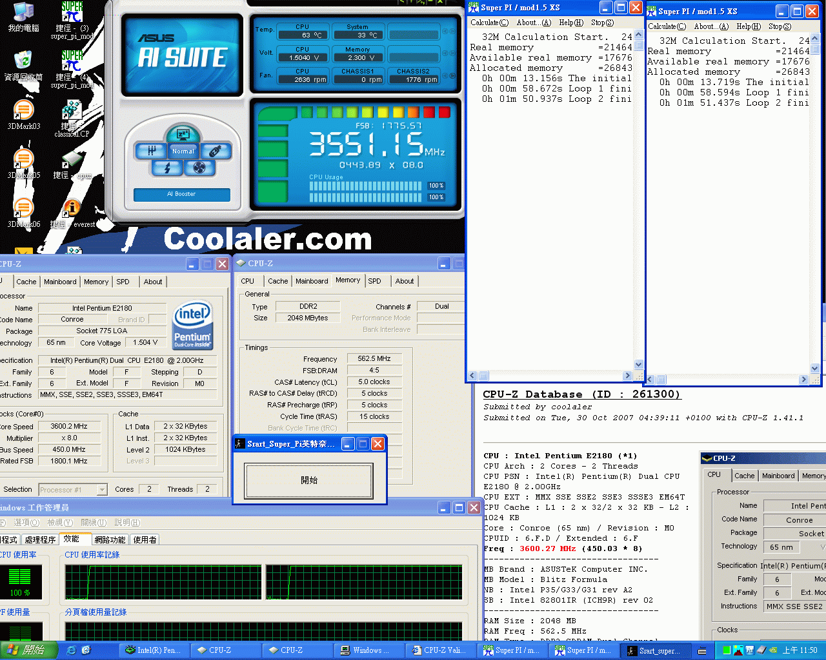826x660 pixels.
Task: Click the AI Booster bar
Action: [x=182, y=194]
